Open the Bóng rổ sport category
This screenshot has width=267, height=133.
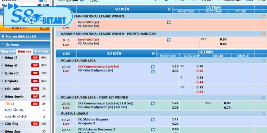point(11,65)
